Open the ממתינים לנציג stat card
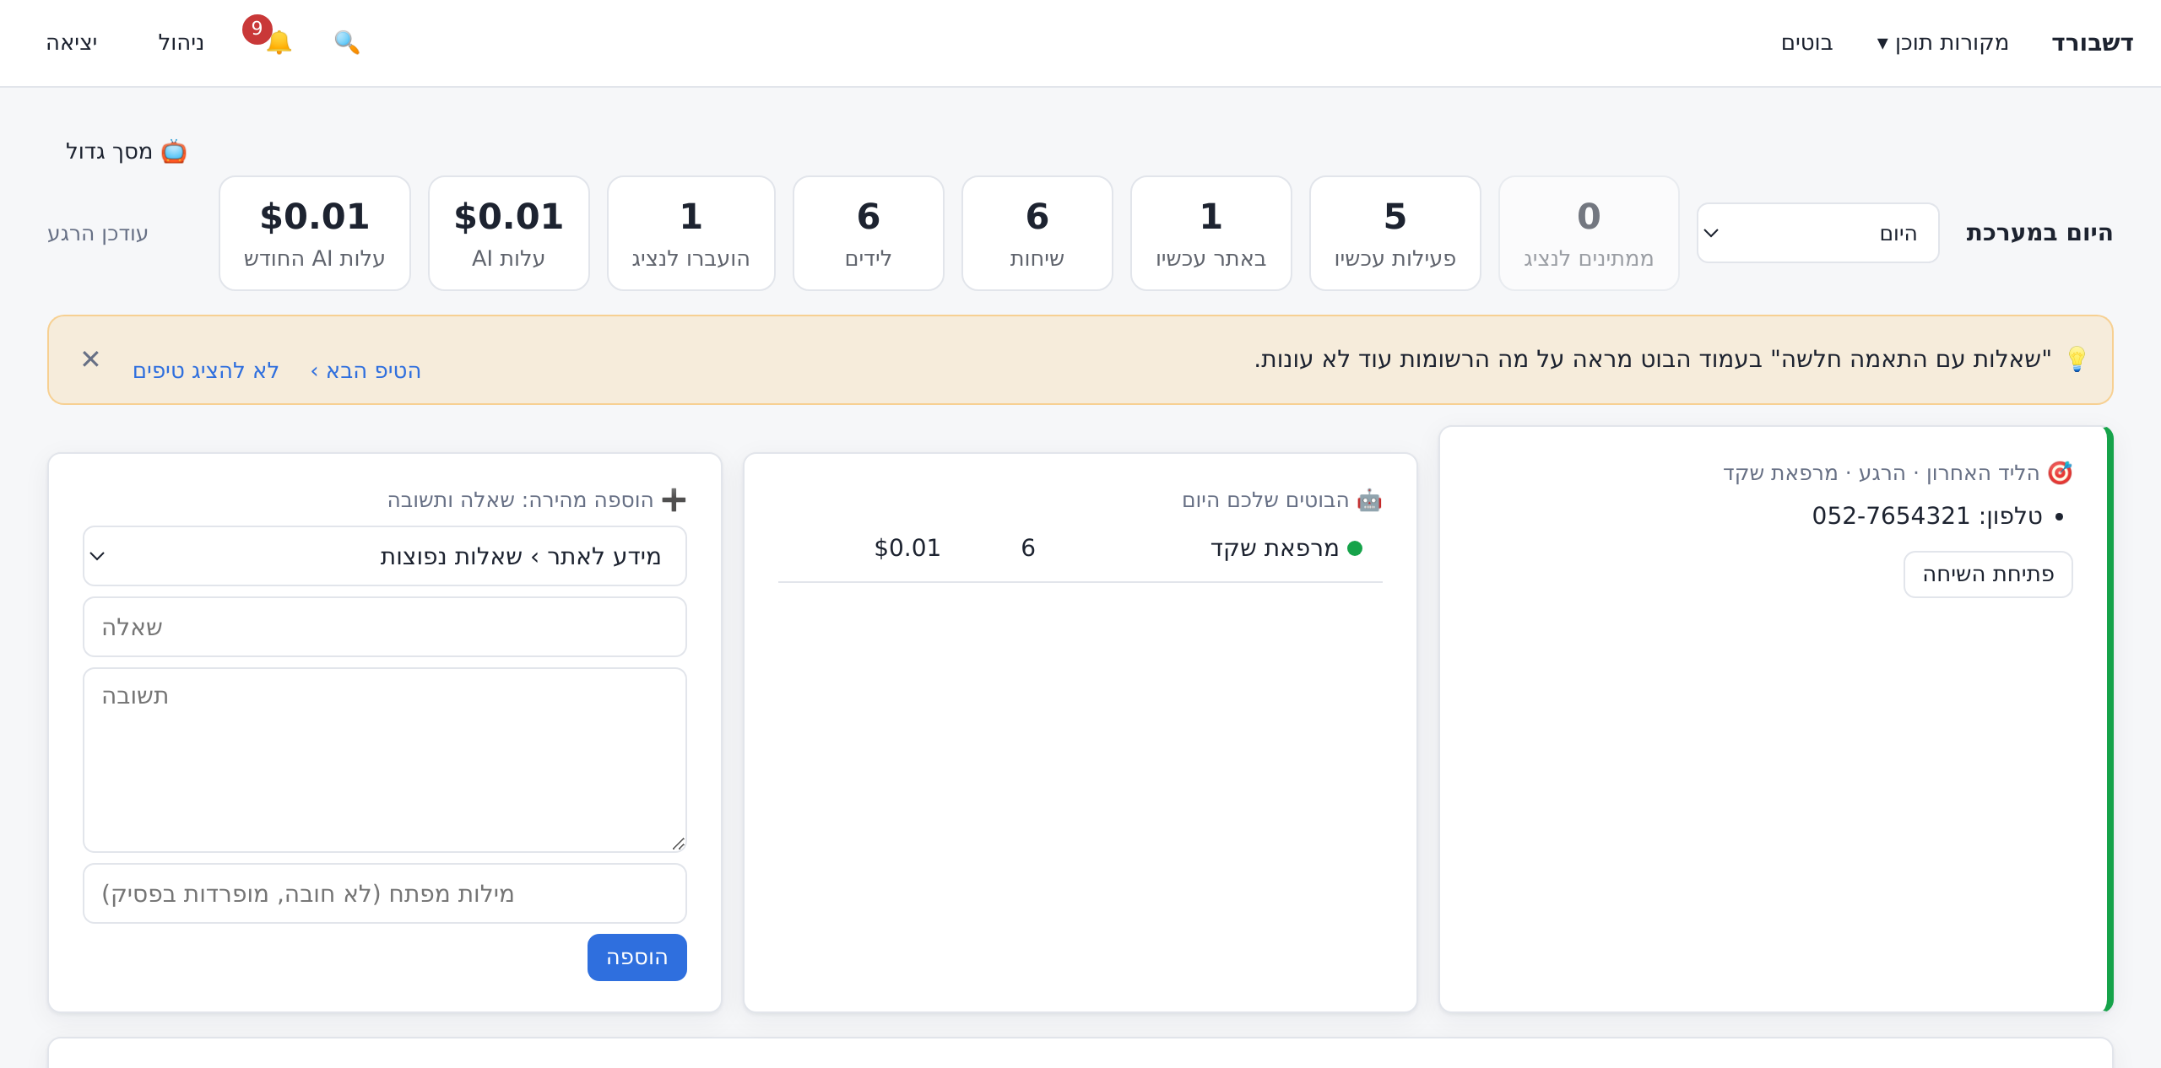Viewport: 2161px width, 1068px height. (x=1589, y=234)
